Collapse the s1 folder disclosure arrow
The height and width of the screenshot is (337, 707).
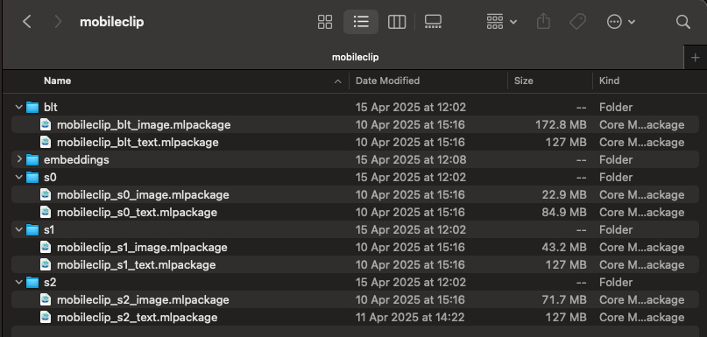click(19, 229)
